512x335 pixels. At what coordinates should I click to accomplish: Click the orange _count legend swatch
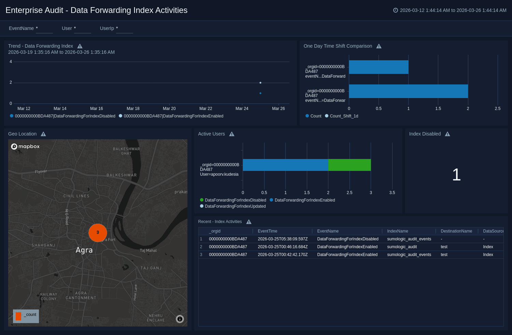point(18,316)
